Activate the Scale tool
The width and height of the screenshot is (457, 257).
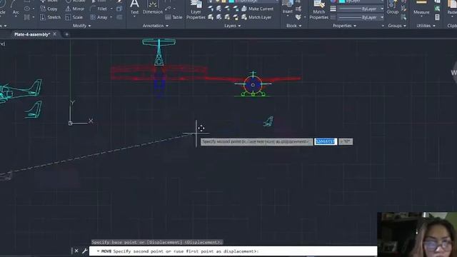point(74,17)
